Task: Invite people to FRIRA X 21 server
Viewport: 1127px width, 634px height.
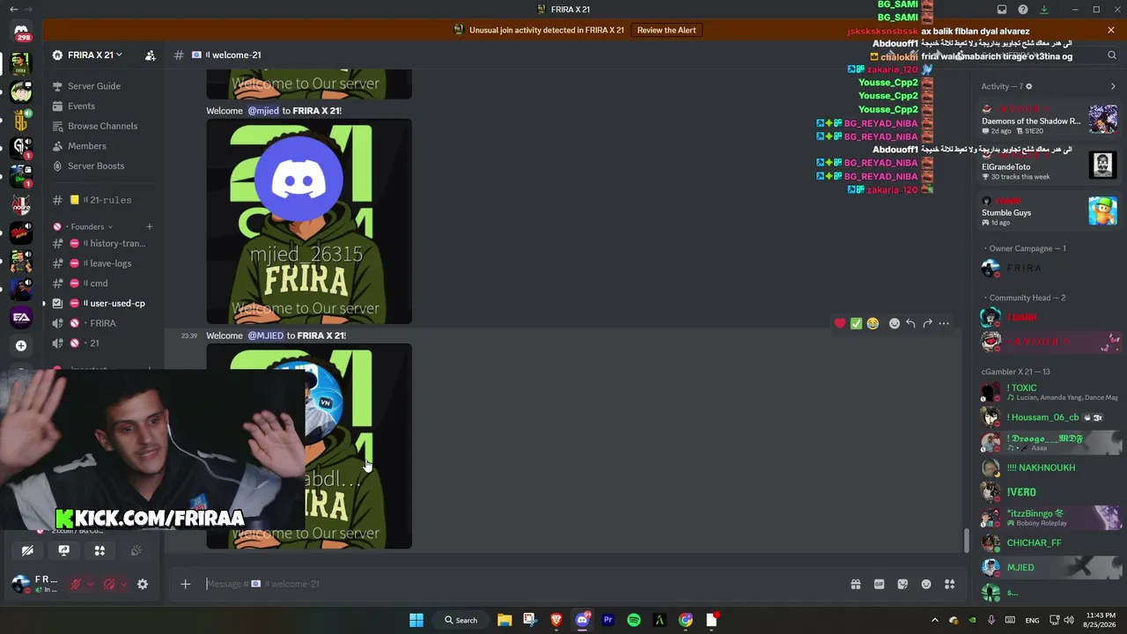Action: tap(151, 55)
